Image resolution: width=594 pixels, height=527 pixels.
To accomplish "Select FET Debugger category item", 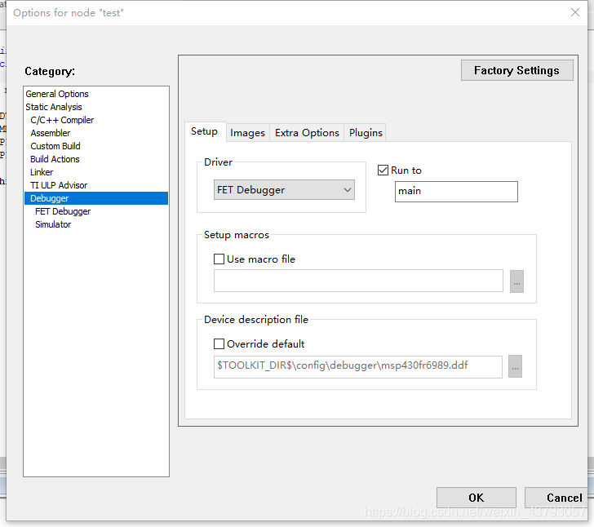I will 63,211.
